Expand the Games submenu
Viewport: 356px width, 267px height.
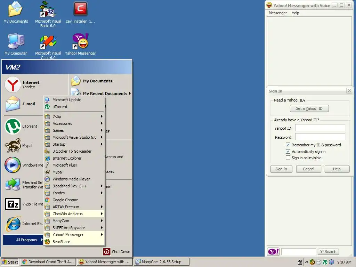[x=74, y=130]
